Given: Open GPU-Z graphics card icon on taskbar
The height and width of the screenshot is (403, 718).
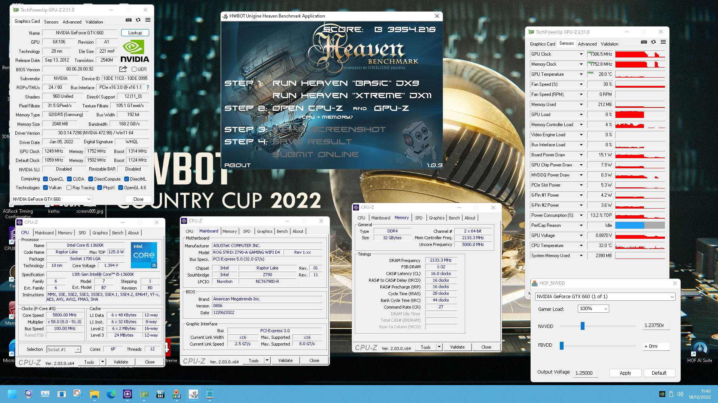Looking at the screenshot, I should pos(144,394).
